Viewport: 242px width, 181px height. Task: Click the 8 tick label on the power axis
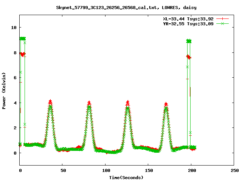(14, 52)
